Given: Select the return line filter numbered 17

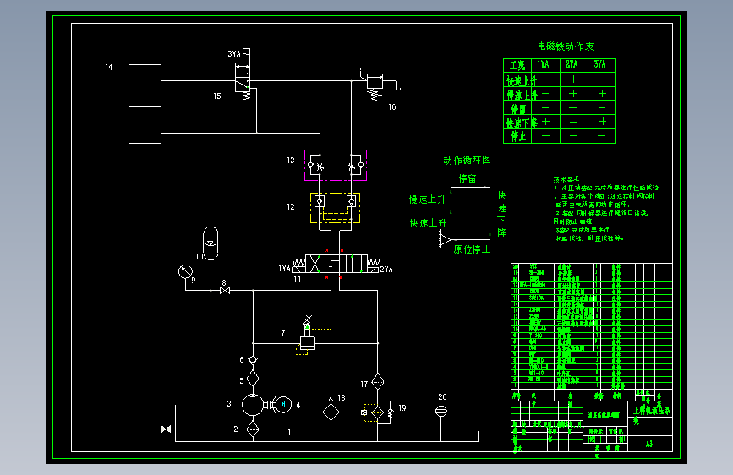Looking at the screenshot, I should 378,382.
